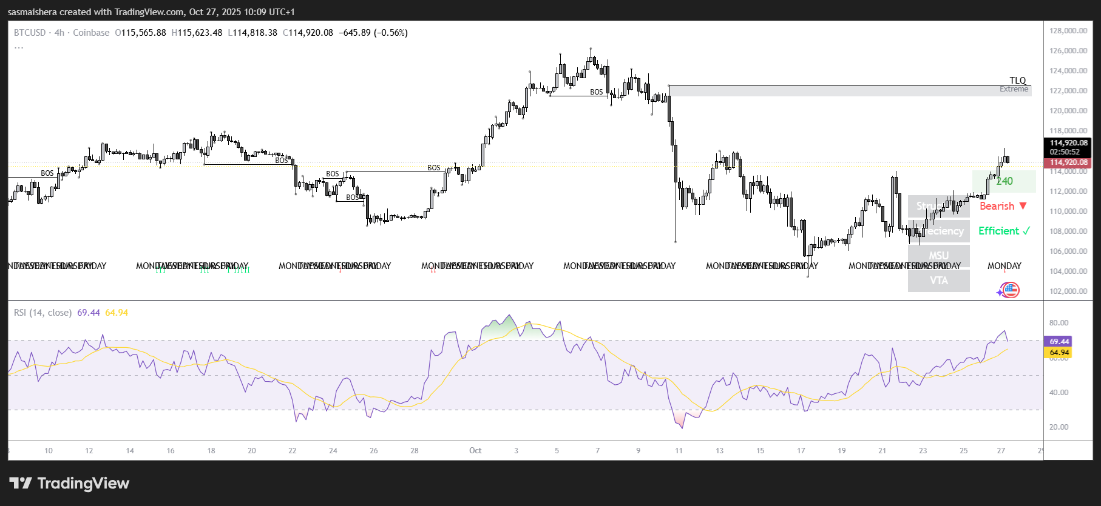
Task: Click the purple sparkle icon beside the flag
Action: tap(1000, 292)
